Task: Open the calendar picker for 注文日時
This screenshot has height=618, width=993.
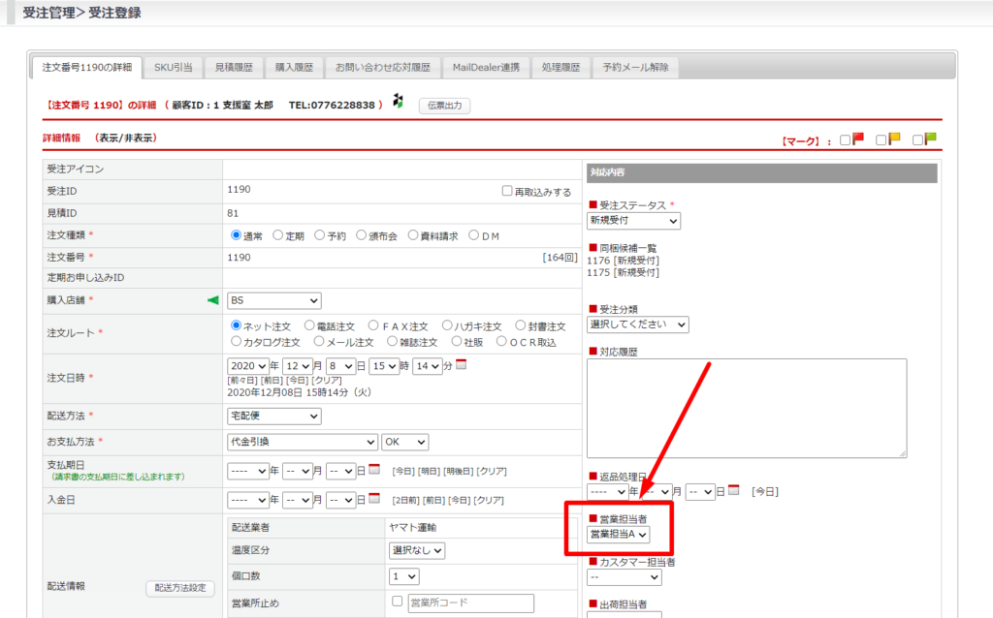Action: [462, 365]
